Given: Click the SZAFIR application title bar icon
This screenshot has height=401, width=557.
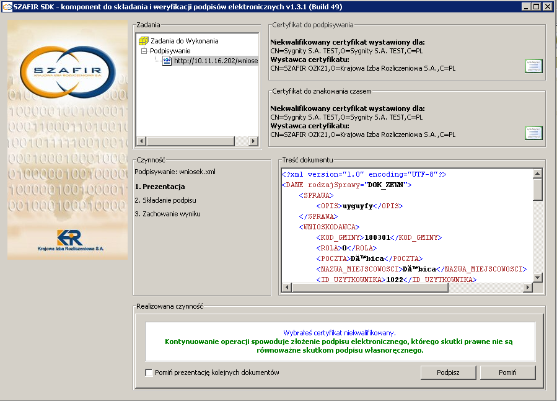Looking at the screenshot, I should point(7,7).
